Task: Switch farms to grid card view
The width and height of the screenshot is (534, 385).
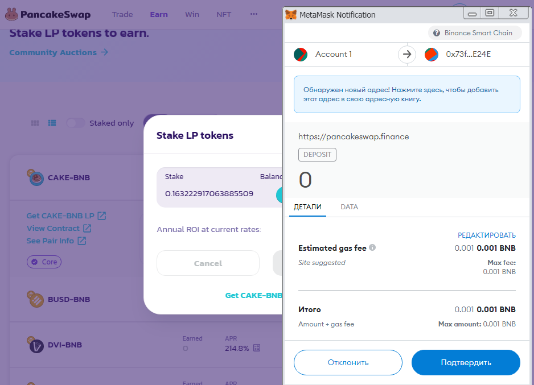Action: [x=35, y=123]
